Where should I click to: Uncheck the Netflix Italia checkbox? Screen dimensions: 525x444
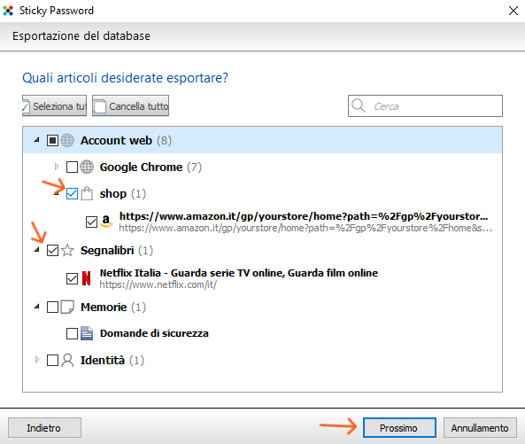(x=72, y=278)
